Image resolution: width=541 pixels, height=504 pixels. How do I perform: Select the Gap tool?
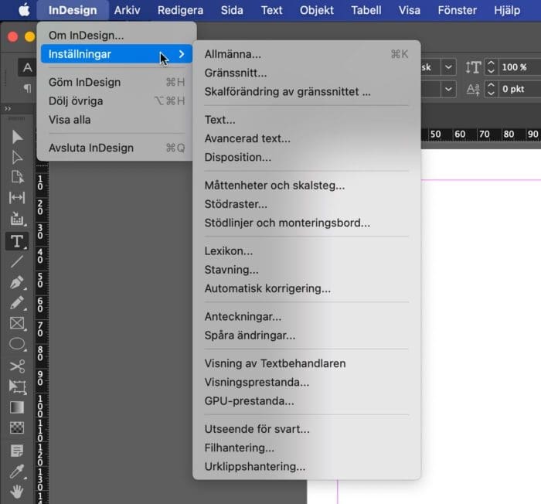point(17,198)
